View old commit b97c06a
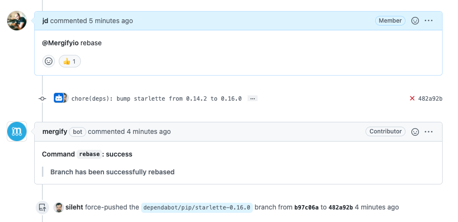Screen dimensions: 458x222 306,208
